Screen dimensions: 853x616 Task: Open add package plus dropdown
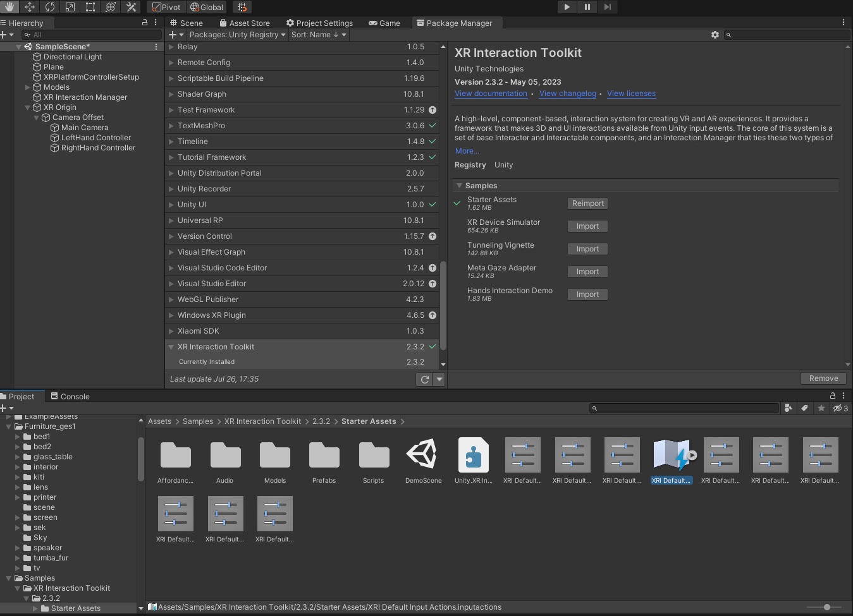coord(176,35)
